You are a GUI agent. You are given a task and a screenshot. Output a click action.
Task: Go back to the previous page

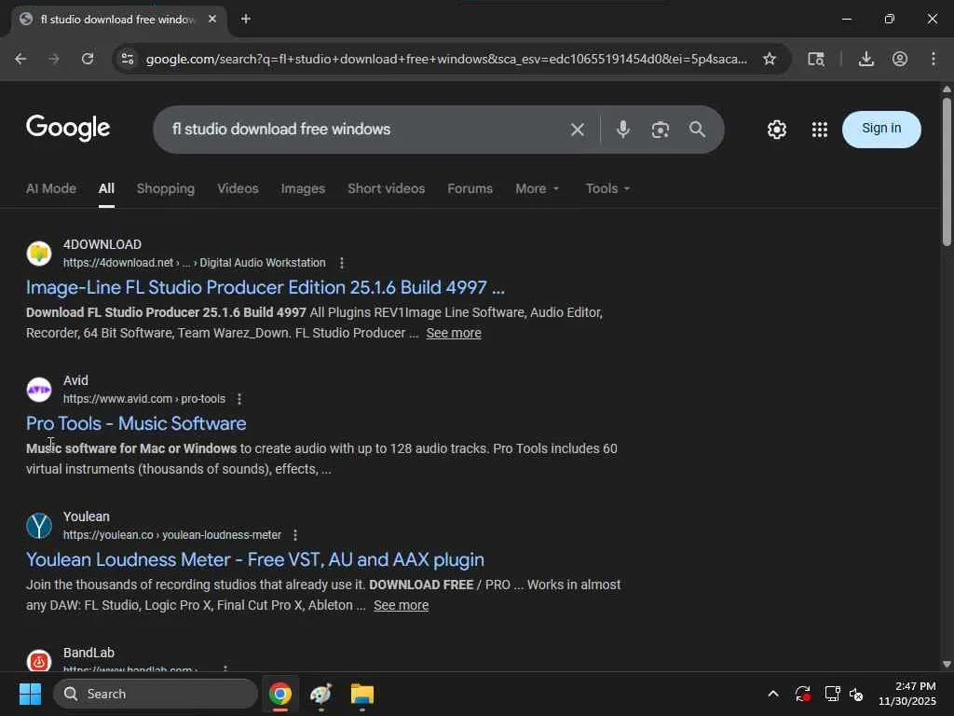[20, 59]
